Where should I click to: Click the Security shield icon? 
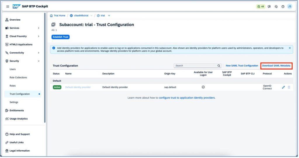(7, 61)
